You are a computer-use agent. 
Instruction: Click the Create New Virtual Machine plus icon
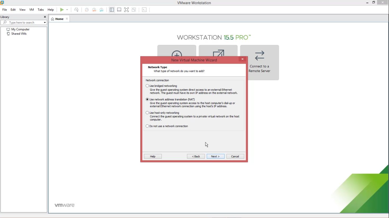tap(177, 54)
